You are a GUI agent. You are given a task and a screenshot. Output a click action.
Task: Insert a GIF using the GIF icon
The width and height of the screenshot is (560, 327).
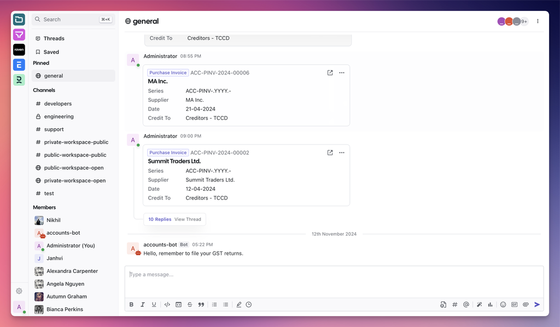tap(515, 305)
